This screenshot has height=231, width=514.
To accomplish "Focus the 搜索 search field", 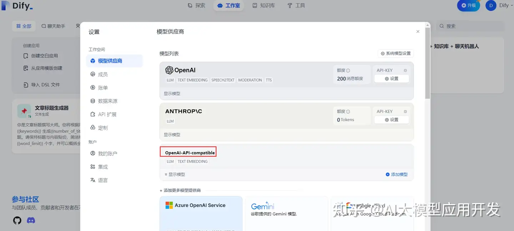I will click(x=470, y=26).
